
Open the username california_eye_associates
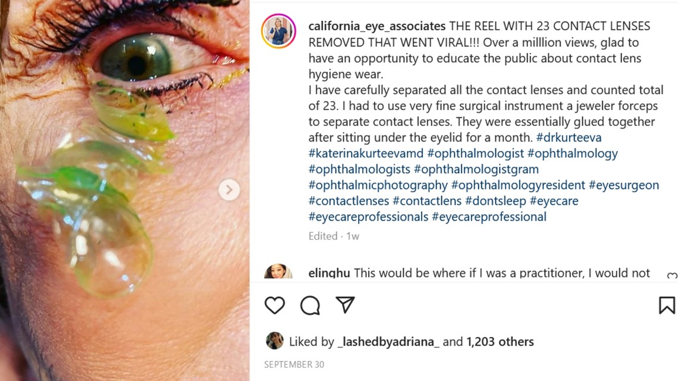[x=375, y=26]
